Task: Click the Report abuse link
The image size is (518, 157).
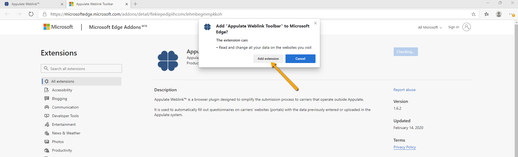Action: pos(404,90)
